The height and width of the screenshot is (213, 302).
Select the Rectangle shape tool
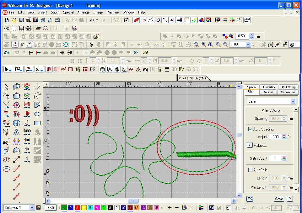(37, 123)
